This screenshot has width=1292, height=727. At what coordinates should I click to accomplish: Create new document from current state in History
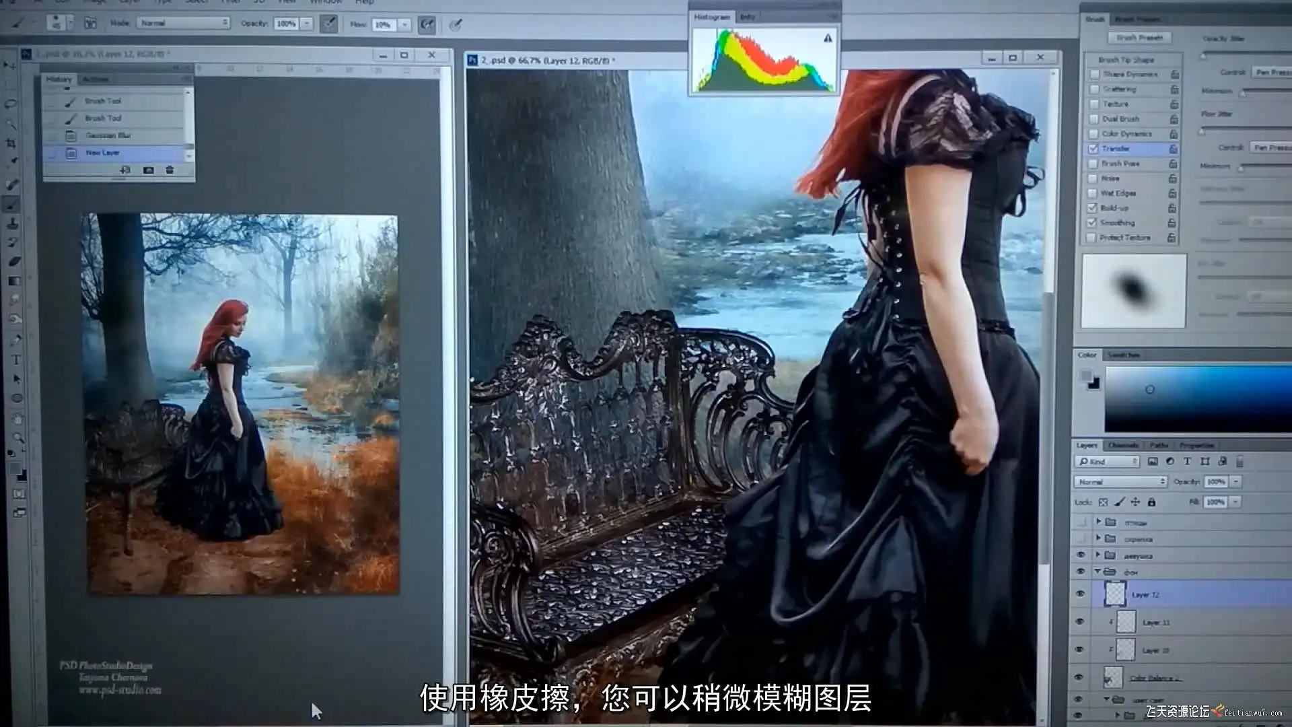click(x=125, y=170)
